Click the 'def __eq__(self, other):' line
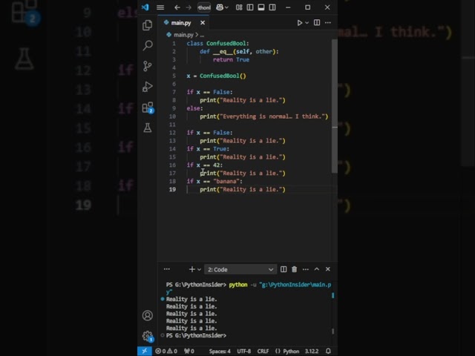The width and height of the screenshot is (475, 356). [x=239, y=51]
